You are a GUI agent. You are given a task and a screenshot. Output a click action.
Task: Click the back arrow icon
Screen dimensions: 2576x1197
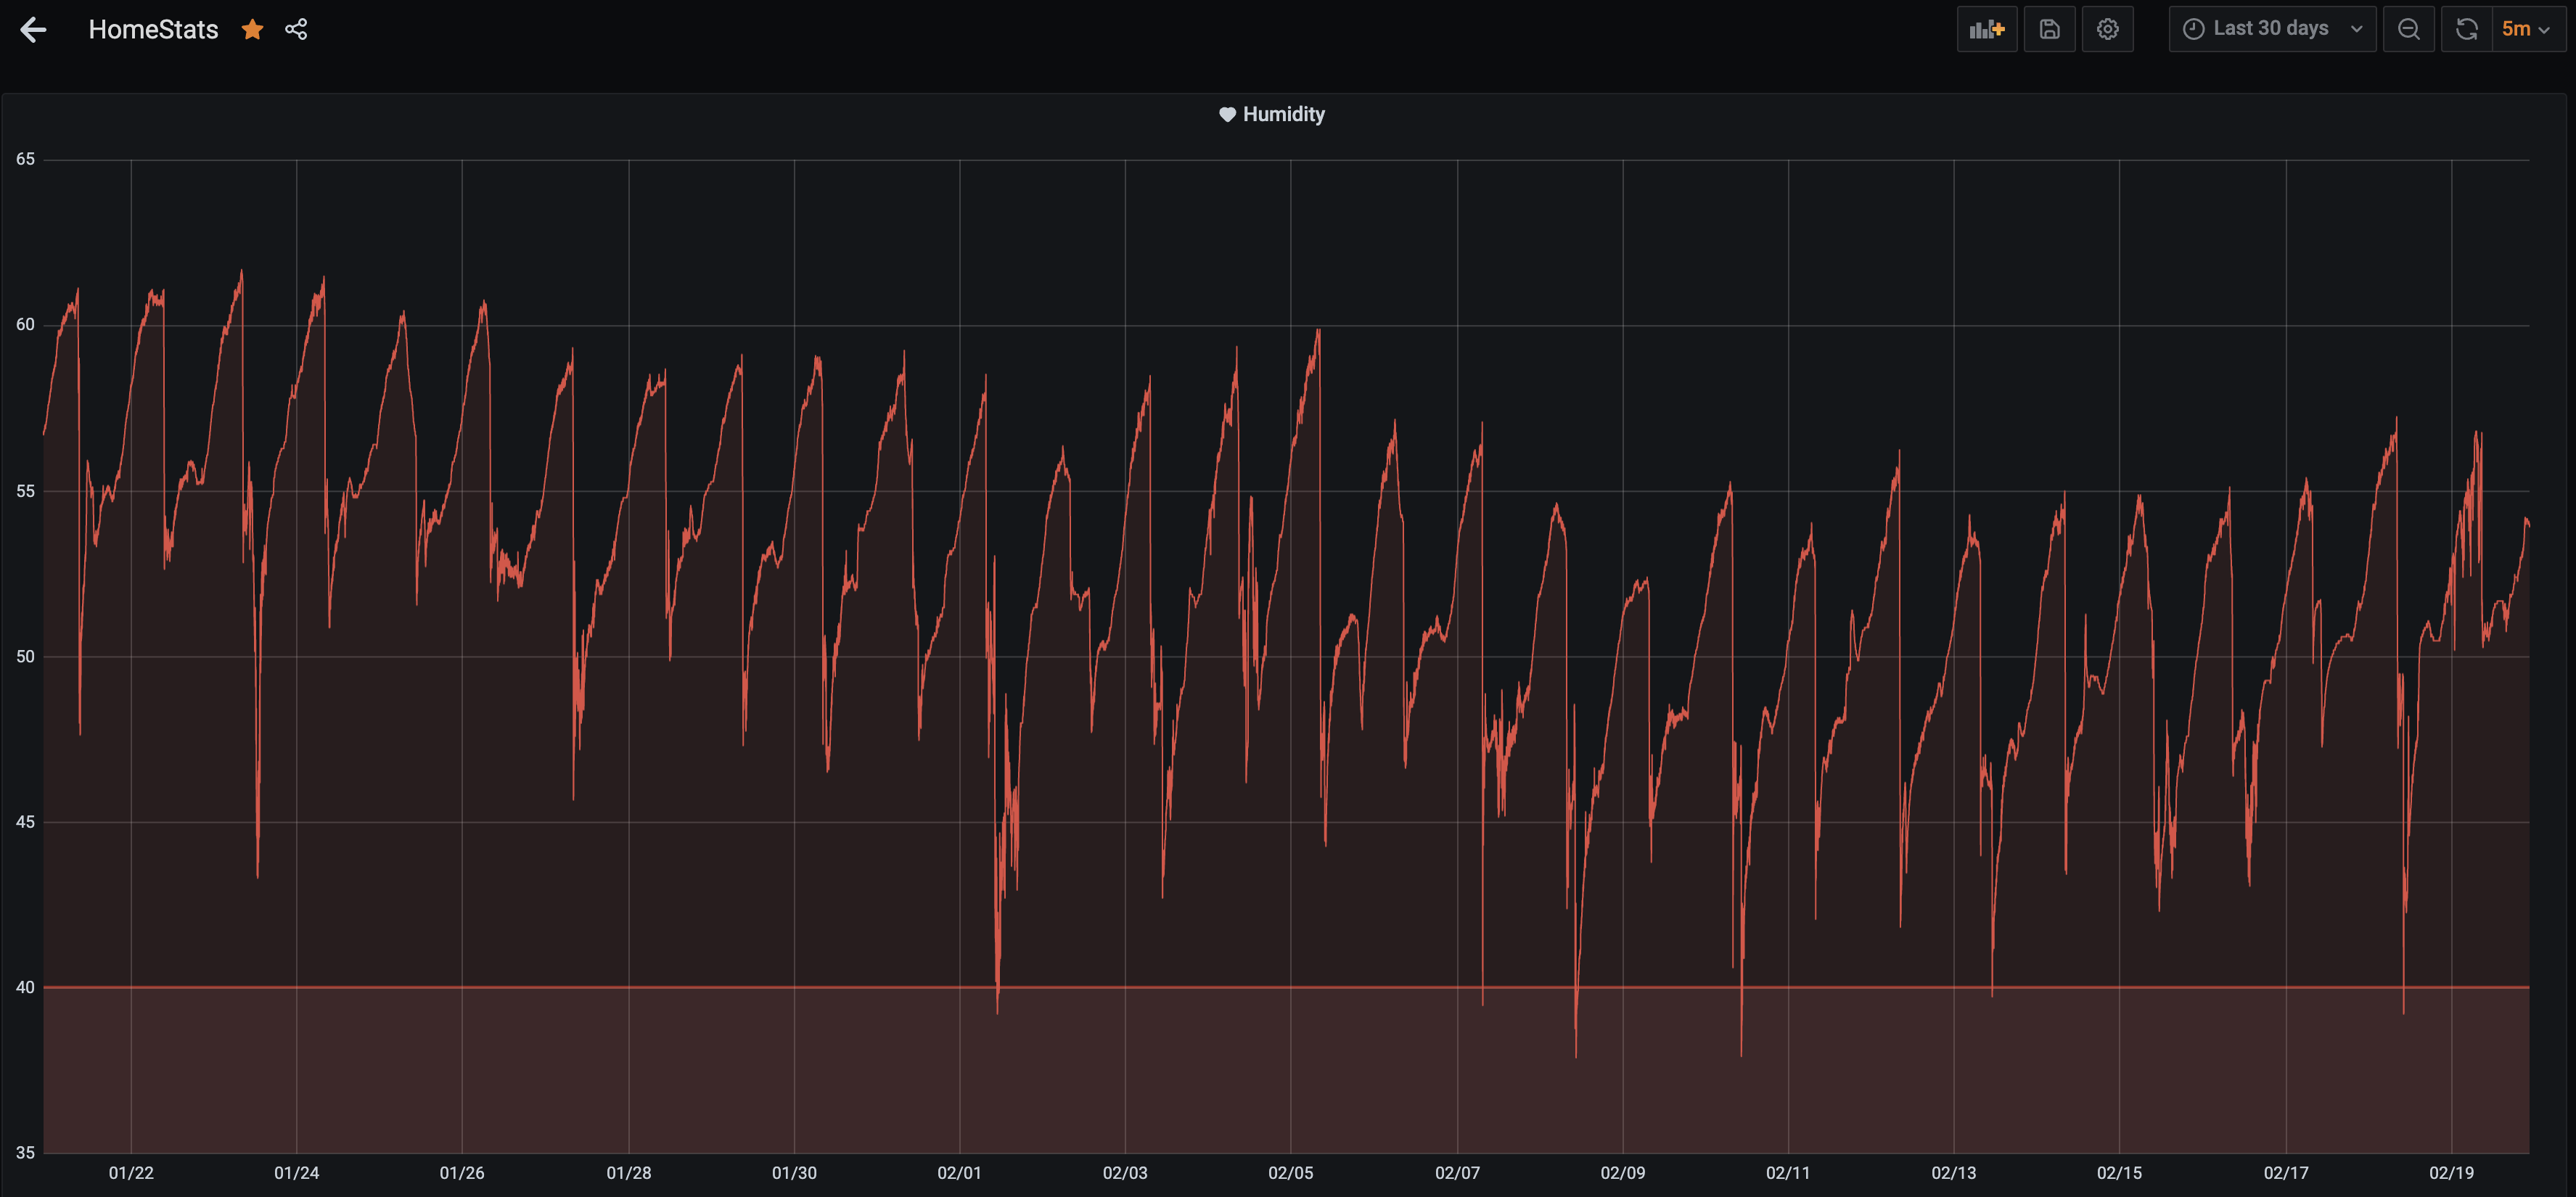coord(33,30)
